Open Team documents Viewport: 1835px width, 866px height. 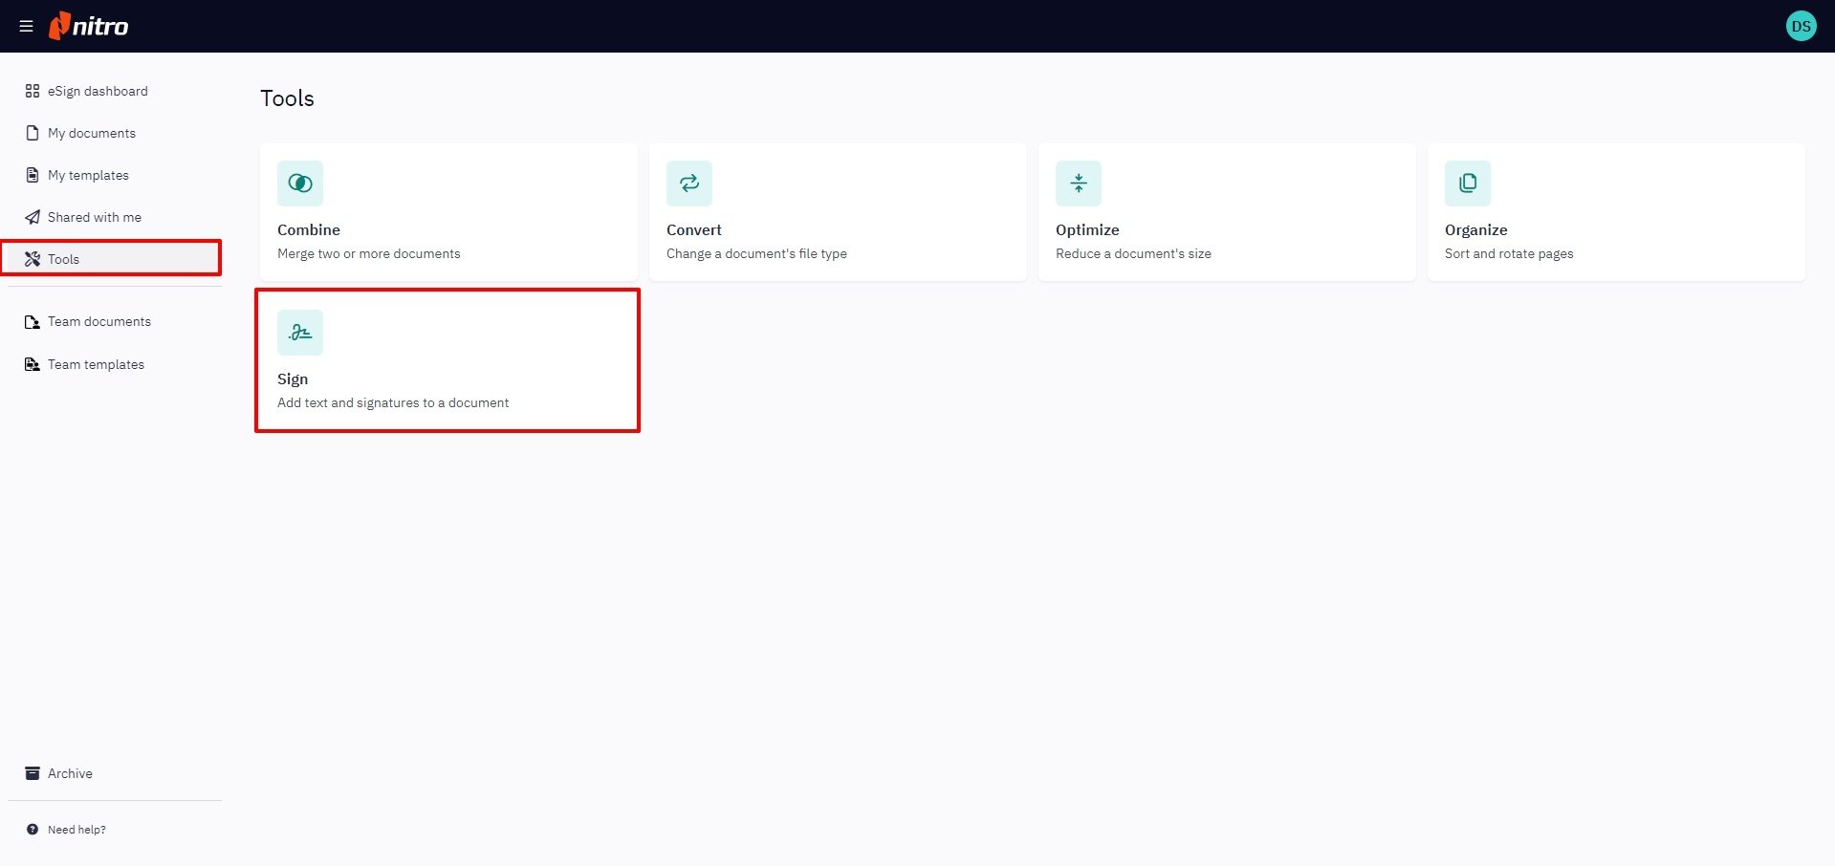(x=99, y=321)
